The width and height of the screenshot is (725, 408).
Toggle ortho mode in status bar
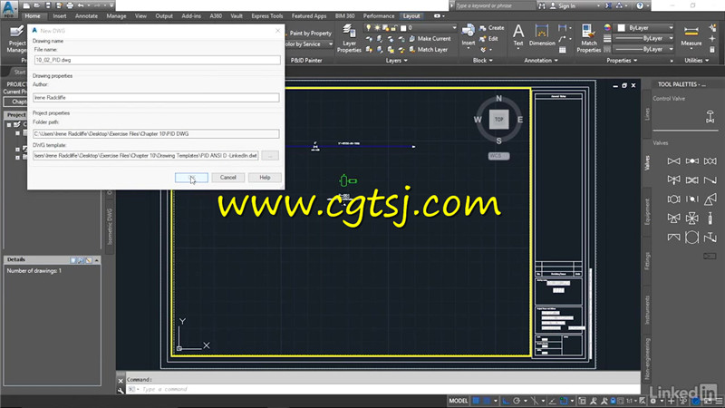point(506,401)
